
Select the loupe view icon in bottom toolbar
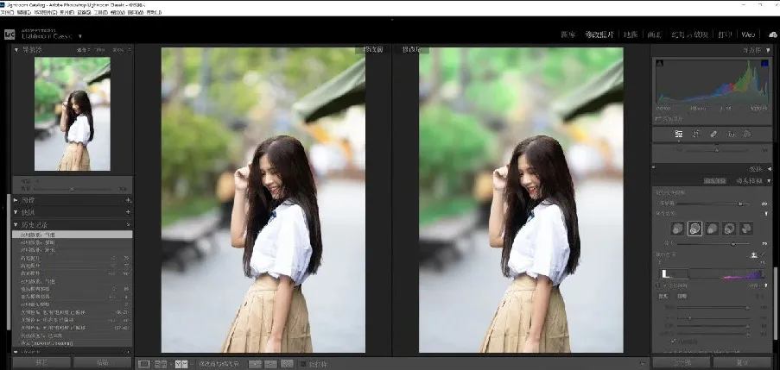[144, 364]
